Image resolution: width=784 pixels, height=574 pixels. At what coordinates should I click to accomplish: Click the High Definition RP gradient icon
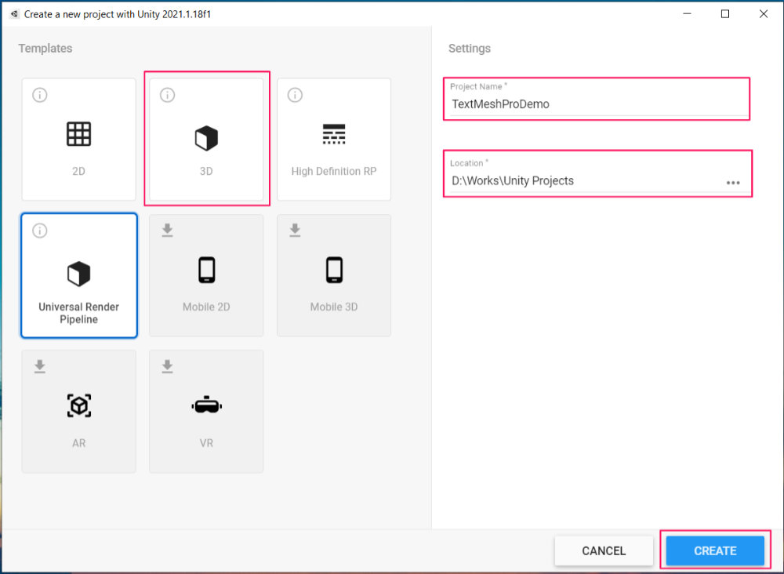[x=334, y=134]
